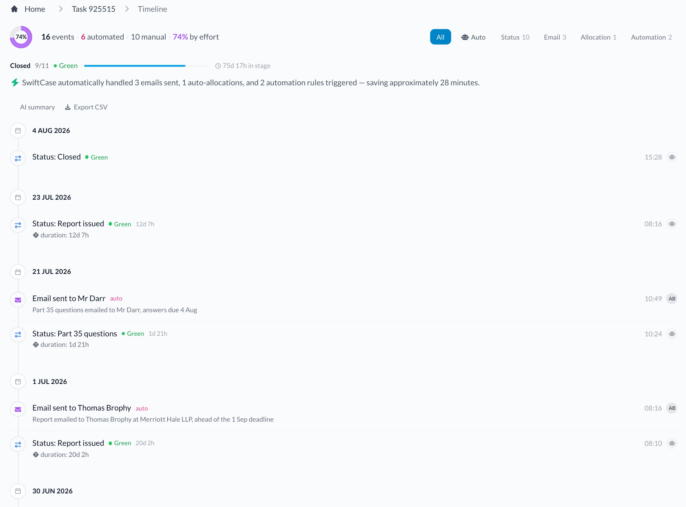
Task: Click the Closed stage progress bar
Action: 146,66
